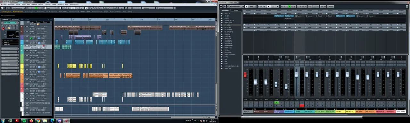410x123 pixels.
Task: Switch to Zonen tab in MixConsole
Action: (x=236, y=10)
